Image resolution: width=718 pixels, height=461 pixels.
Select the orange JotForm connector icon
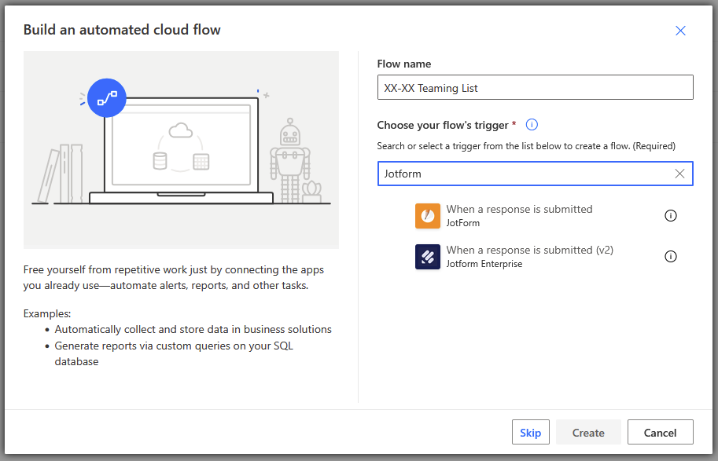[x=428, y=216]
